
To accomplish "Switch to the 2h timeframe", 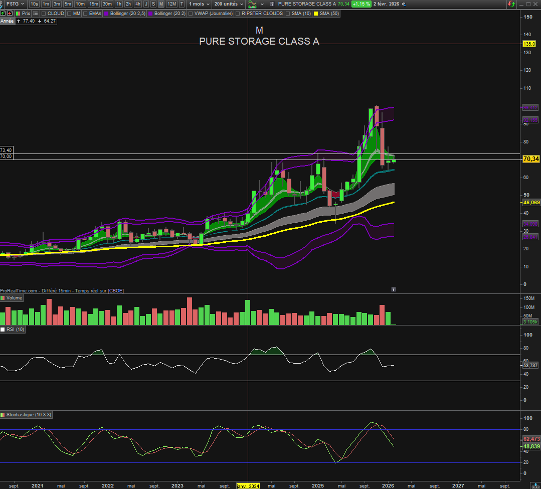I will pyautogui.click(x=128, y=4).
